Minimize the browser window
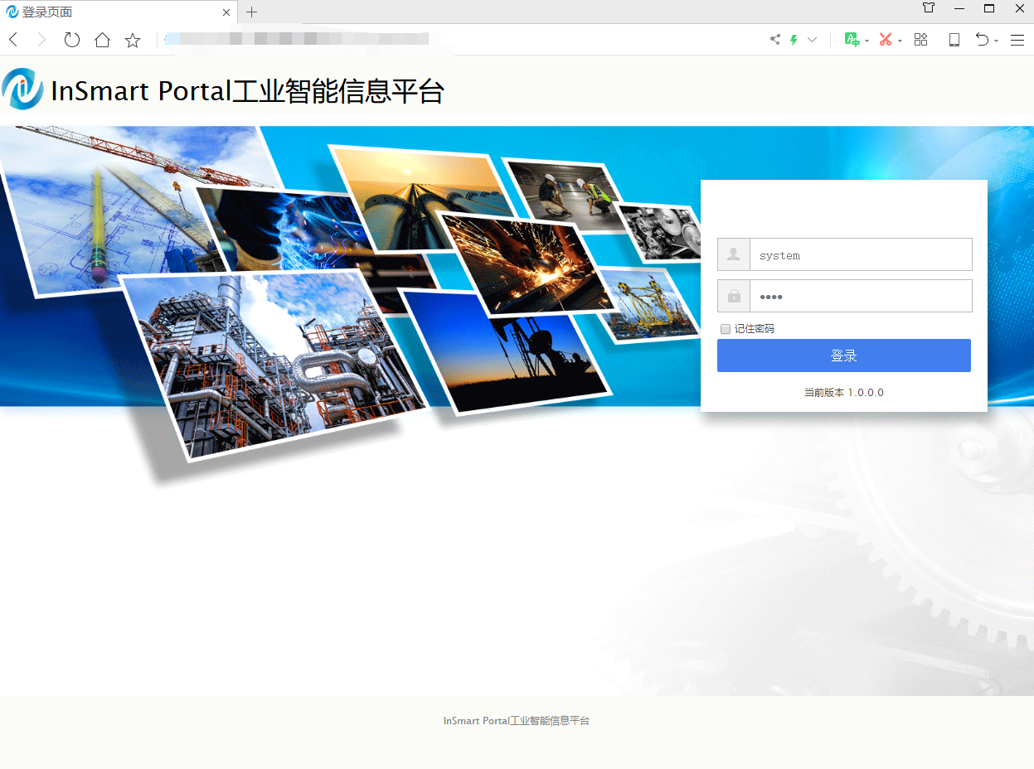Image resolution: width=1034 pixels, height=769 pixels. click(x=959, y=8)
